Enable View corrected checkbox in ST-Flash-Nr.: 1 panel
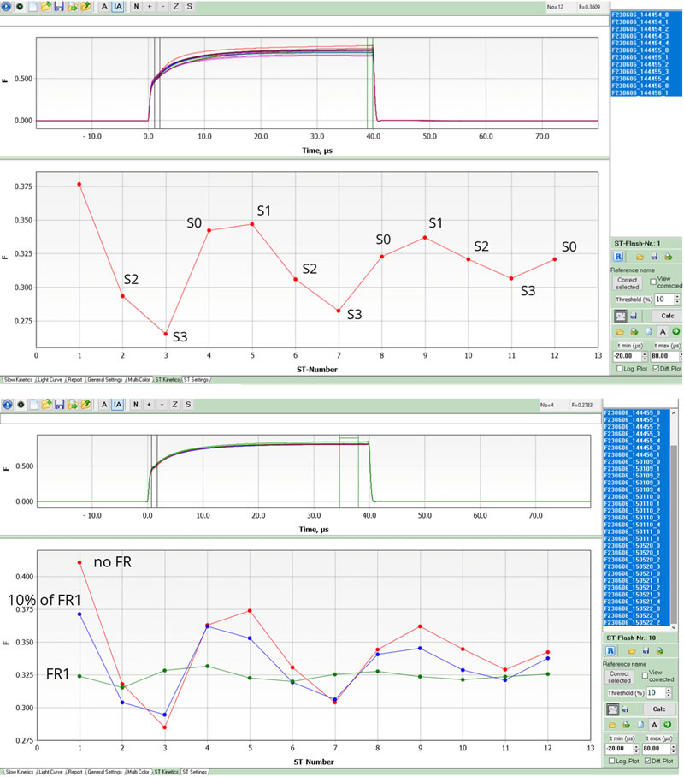 tap(653, 280)
